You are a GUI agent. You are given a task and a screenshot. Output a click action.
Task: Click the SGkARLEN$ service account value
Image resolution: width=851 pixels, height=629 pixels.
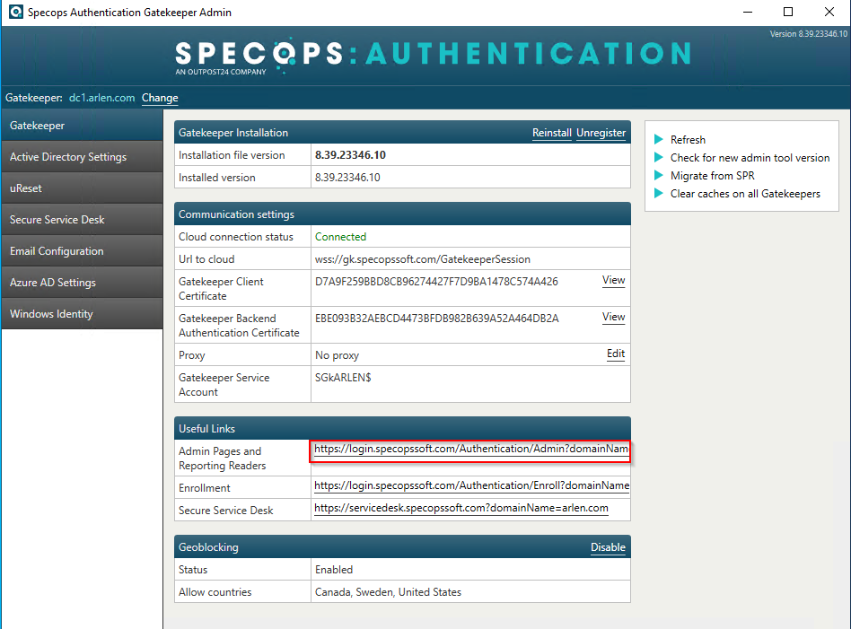[342, 378]
